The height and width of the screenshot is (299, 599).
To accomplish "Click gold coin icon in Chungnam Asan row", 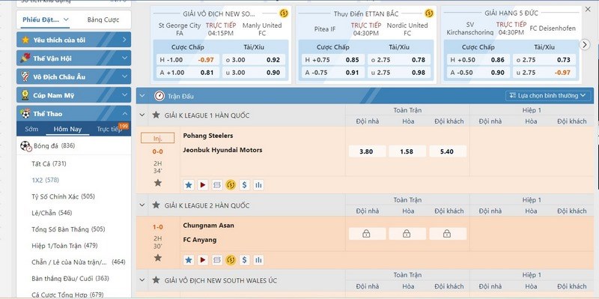I will (x=231, y=260).
